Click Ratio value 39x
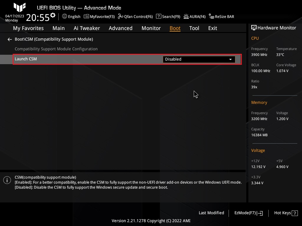Viewport: 302px width, 226px height. (x=254, y=87)
